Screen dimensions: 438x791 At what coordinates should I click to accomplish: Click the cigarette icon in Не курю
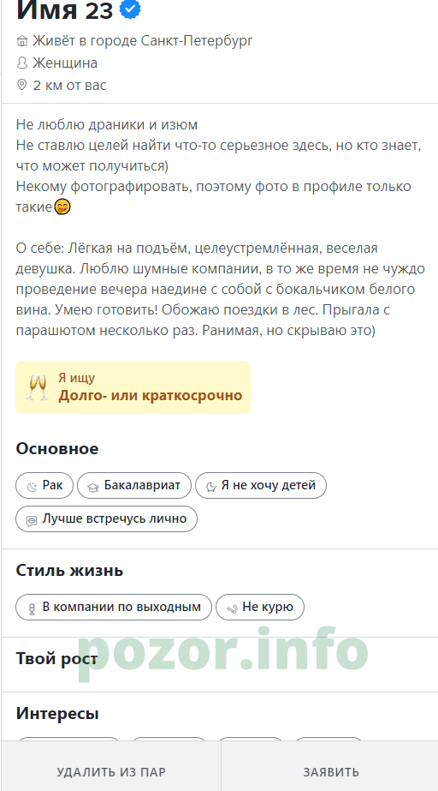click(232, 608)
